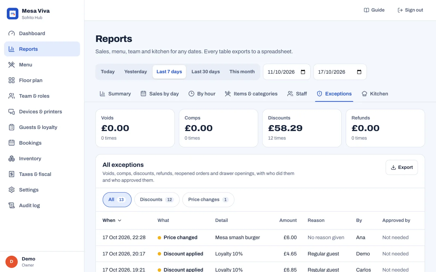
Task: Open Devices & printers icon
Action: pyautogui.click(x=11, y=112)
